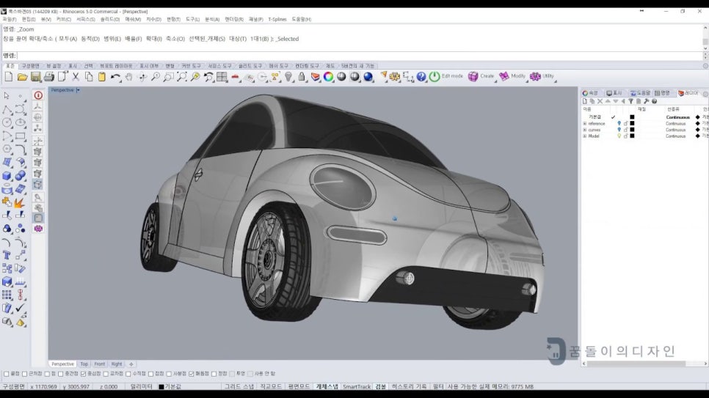
Task: Click the red circle icon atop second sidebar
Action: (38, 95)
